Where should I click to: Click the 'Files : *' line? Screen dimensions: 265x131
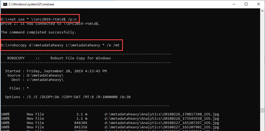point(19,88)
